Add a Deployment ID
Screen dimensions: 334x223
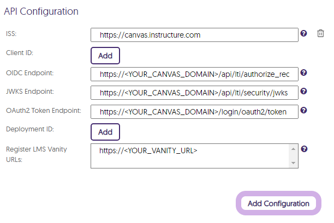(x=105, y=132)
